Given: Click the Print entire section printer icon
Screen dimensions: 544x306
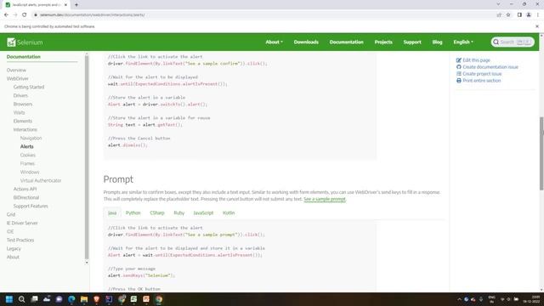Looking at the screenshot, I should 459,81.
